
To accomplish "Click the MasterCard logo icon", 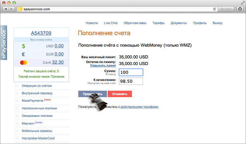I will (x=24, y=63).
